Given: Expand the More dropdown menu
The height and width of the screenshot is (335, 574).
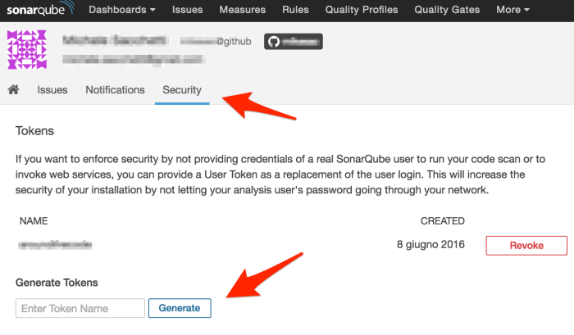Looking at the screenshot, I should [512, 10].
